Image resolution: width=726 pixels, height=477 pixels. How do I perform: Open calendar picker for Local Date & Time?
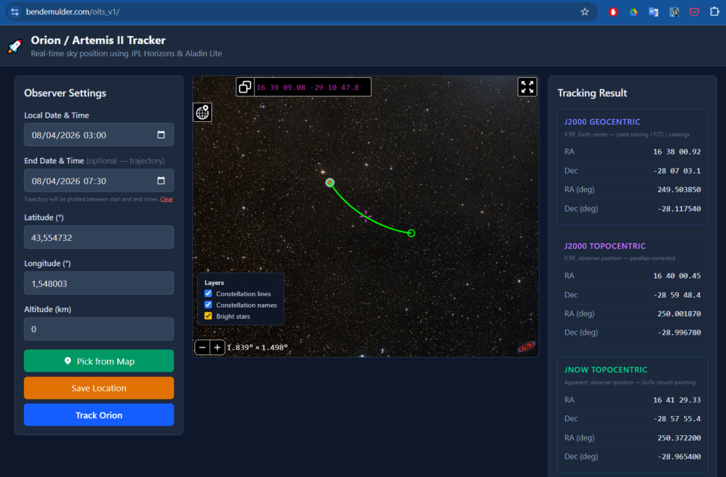point(161,135)
